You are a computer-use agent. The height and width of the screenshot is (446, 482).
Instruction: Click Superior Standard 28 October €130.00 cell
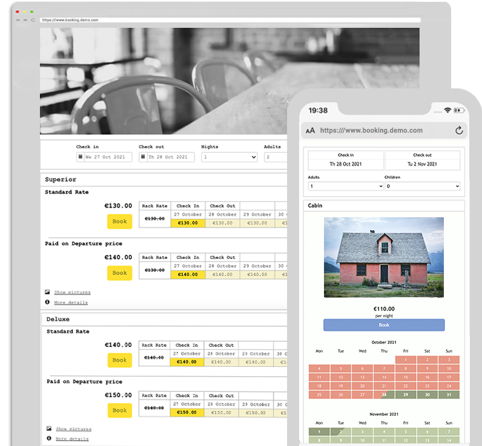223,223
